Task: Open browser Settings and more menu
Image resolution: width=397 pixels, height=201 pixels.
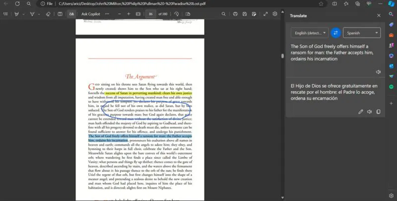Action: click(380, 4)
